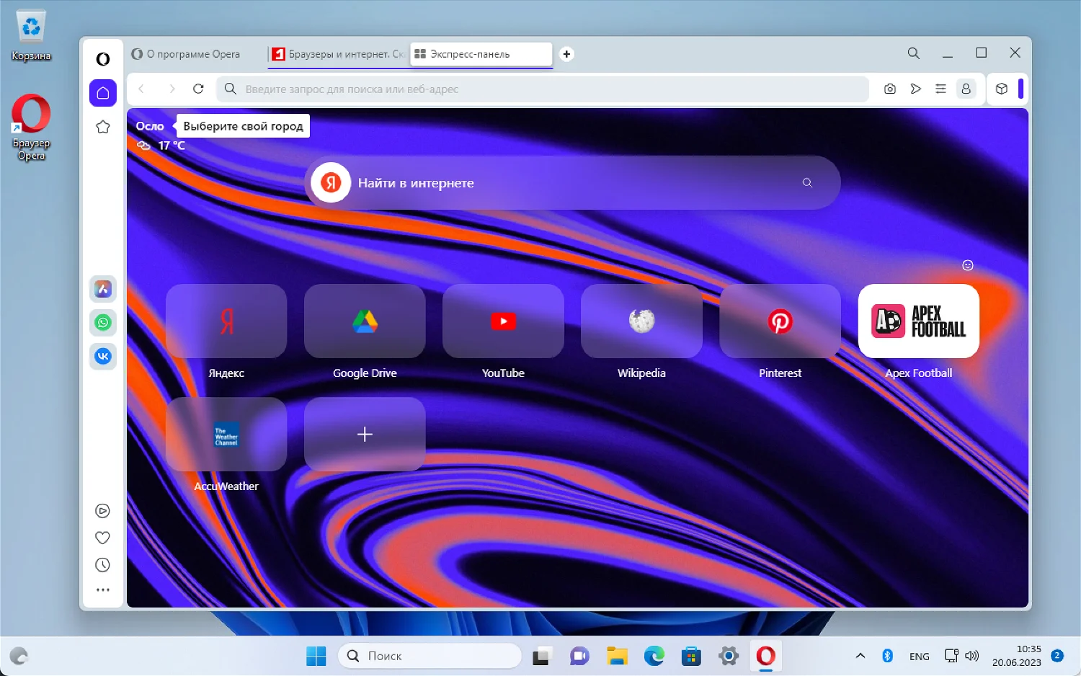Open a new tab with plus button
Viewport: 1081px width, 676px height.
(x=566, y=54)
